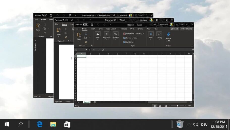Open the Recycle Bin in the taskbar

[x=180, y=124]
